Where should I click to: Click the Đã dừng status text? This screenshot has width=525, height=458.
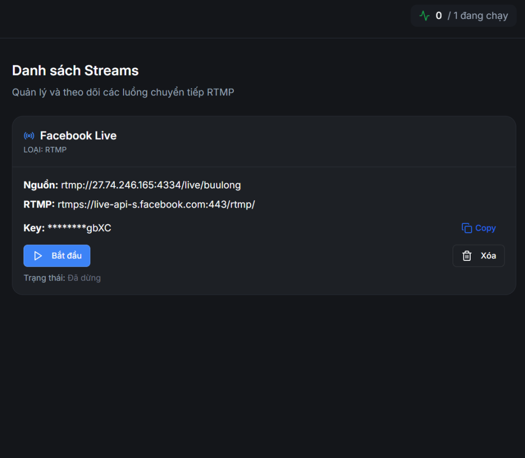click(84, 278)
